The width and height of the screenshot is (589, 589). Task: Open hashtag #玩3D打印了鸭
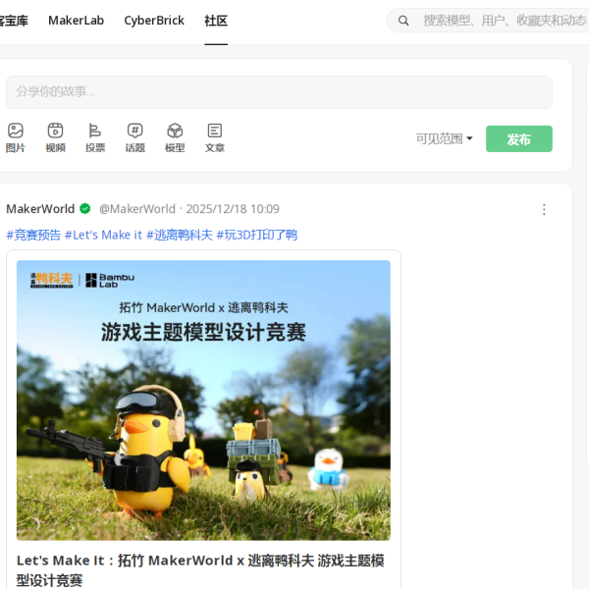click(x=257, y=235)
